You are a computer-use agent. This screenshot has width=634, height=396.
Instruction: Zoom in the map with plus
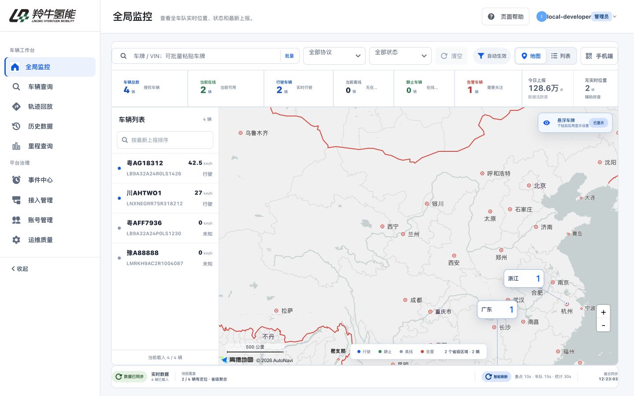point(603,312)
